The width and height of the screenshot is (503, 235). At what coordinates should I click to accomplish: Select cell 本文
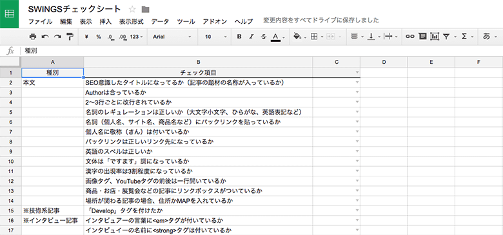tap(52, 82)
